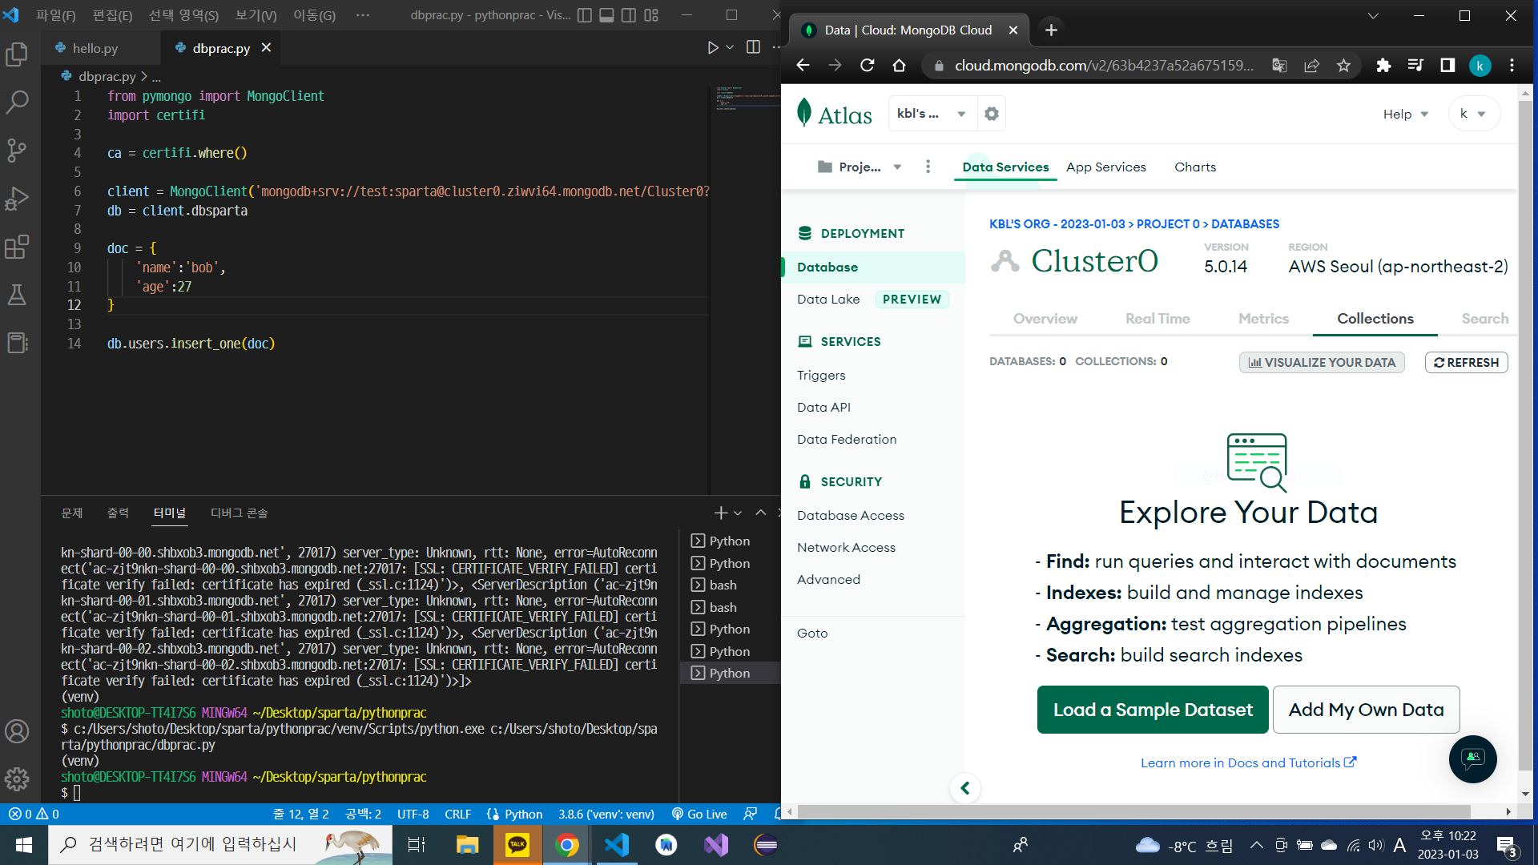Image resolution: width=1538 pixels, height=865 pixels.
Task: Open the Extensions view in VS Code
Action: pos(17,247)
